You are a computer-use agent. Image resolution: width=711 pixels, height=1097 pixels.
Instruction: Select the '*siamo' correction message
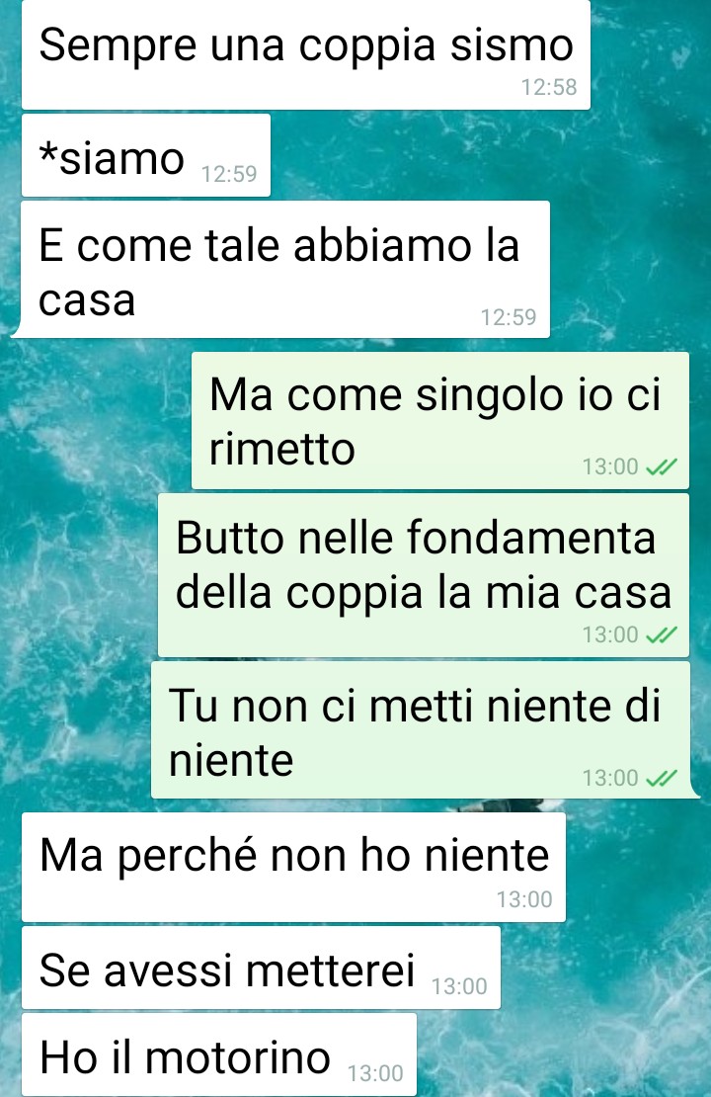pyautogui.click(x=146, y=155)
